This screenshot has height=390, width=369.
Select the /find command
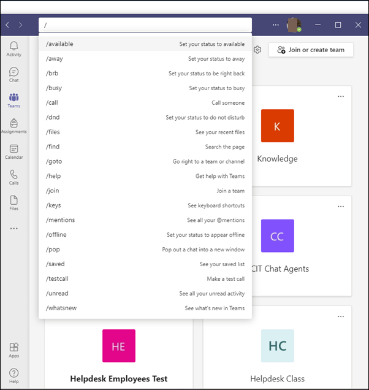145,147
